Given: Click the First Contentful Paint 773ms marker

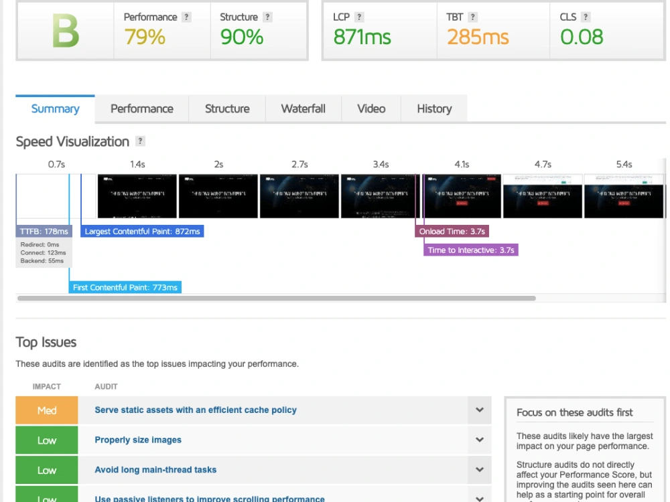Looking at the screenshot, I should pyautogui.click(x=125, y=287).
